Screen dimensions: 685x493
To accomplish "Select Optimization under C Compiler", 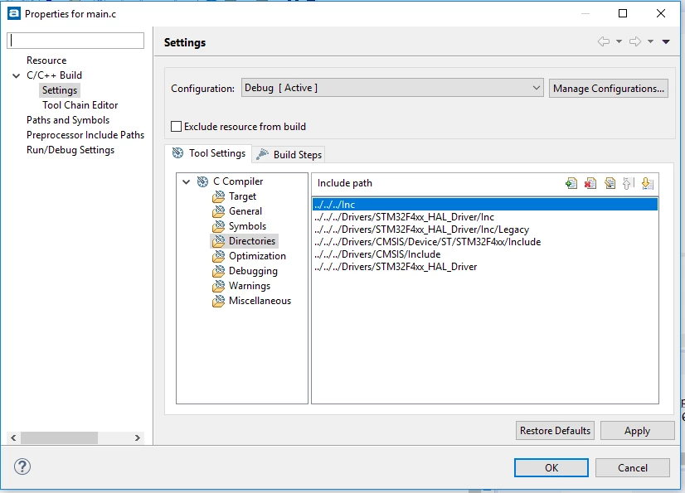I will point(257,256).
